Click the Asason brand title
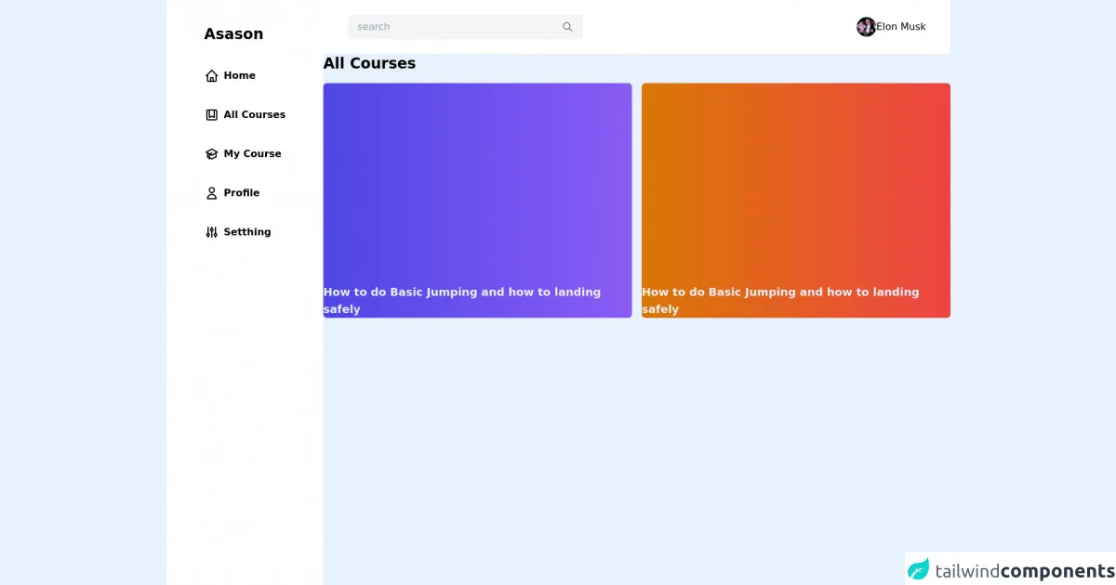 pos(233,34)
